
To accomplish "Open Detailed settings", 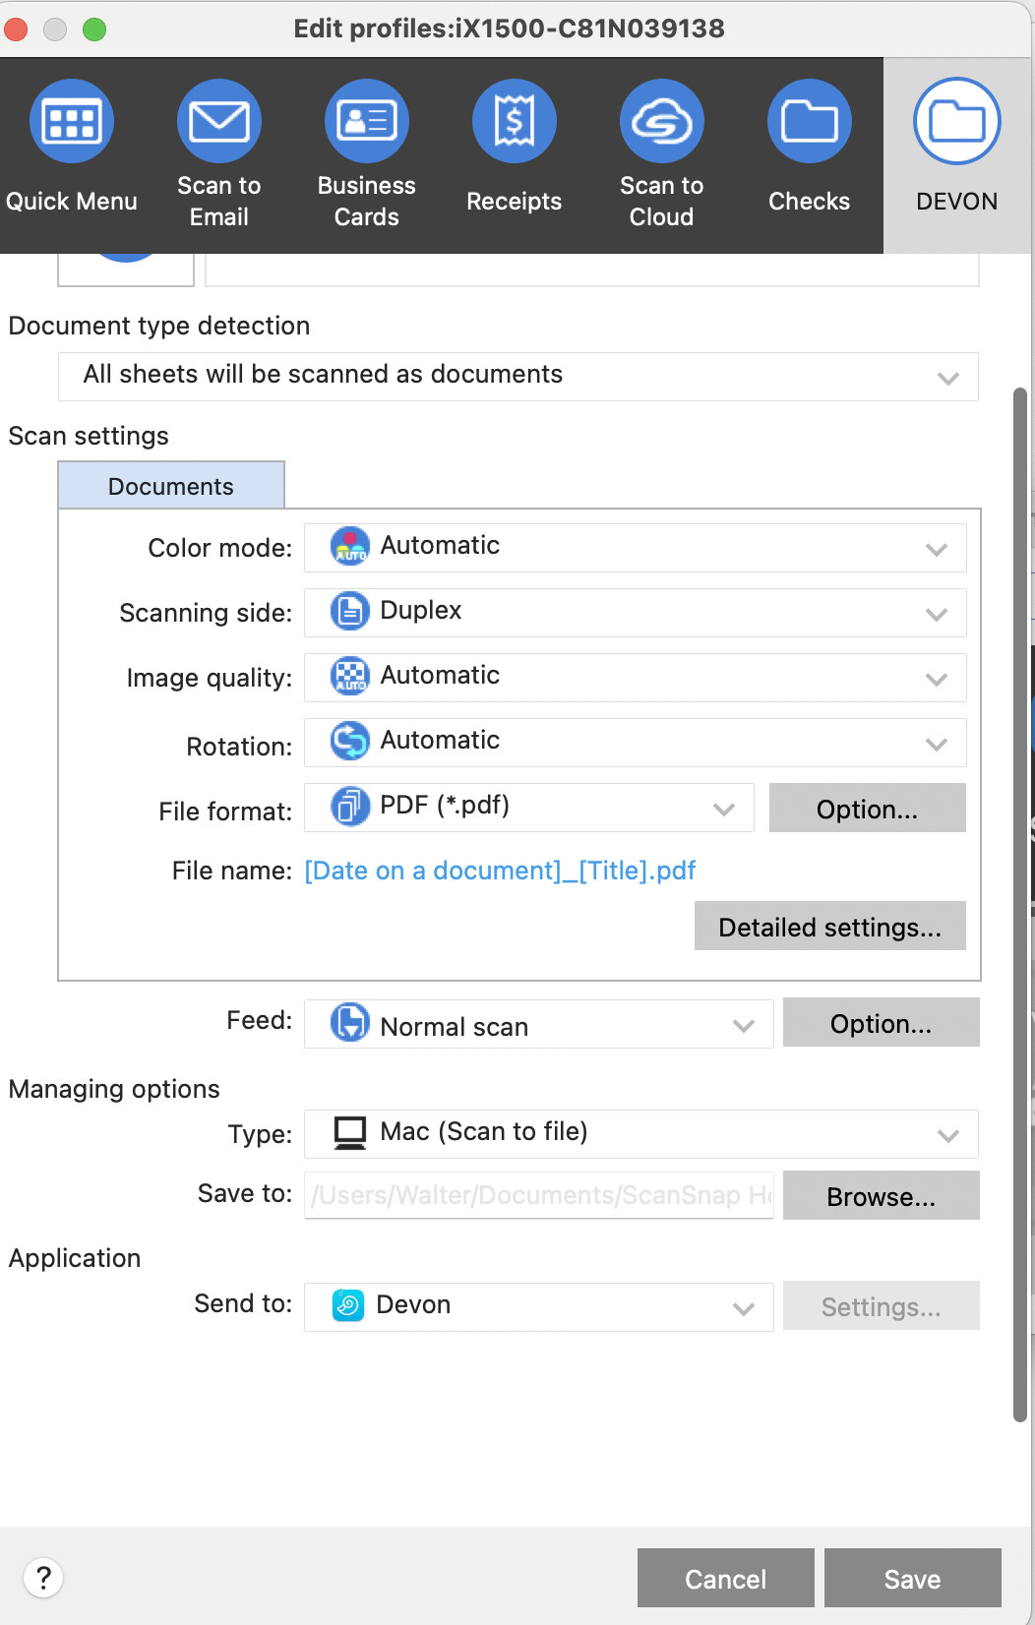I will (830, 926).
